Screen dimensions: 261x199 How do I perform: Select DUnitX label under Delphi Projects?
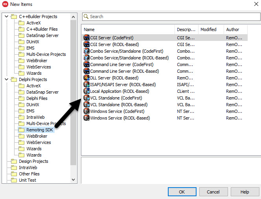[33, 105]
